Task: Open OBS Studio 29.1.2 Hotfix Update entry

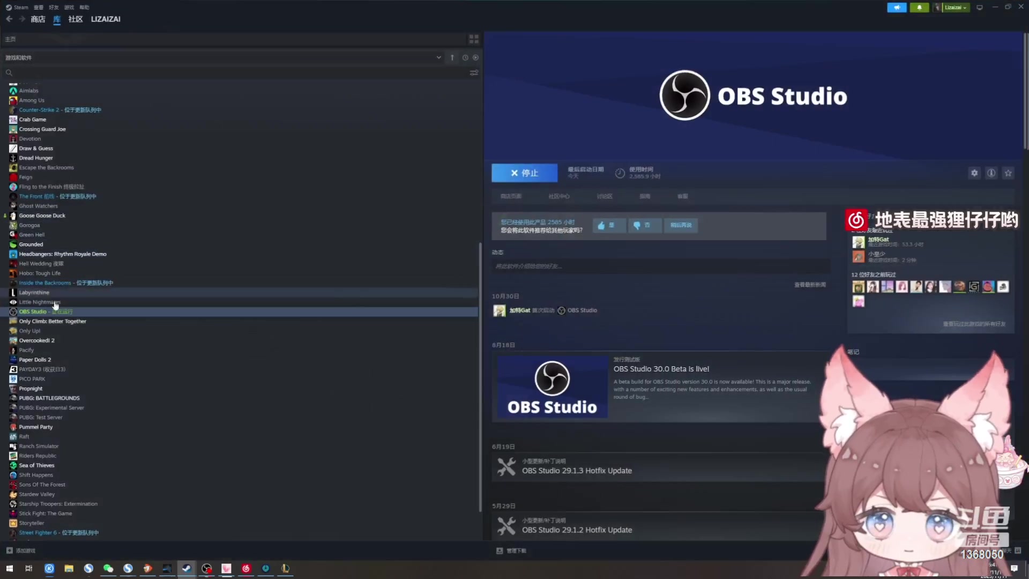Action: tap(658, 526)
